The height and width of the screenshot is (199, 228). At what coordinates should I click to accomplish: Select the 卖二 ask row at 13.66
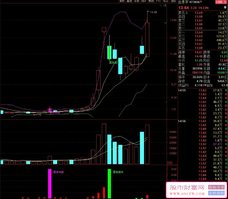tap(203, 24)
